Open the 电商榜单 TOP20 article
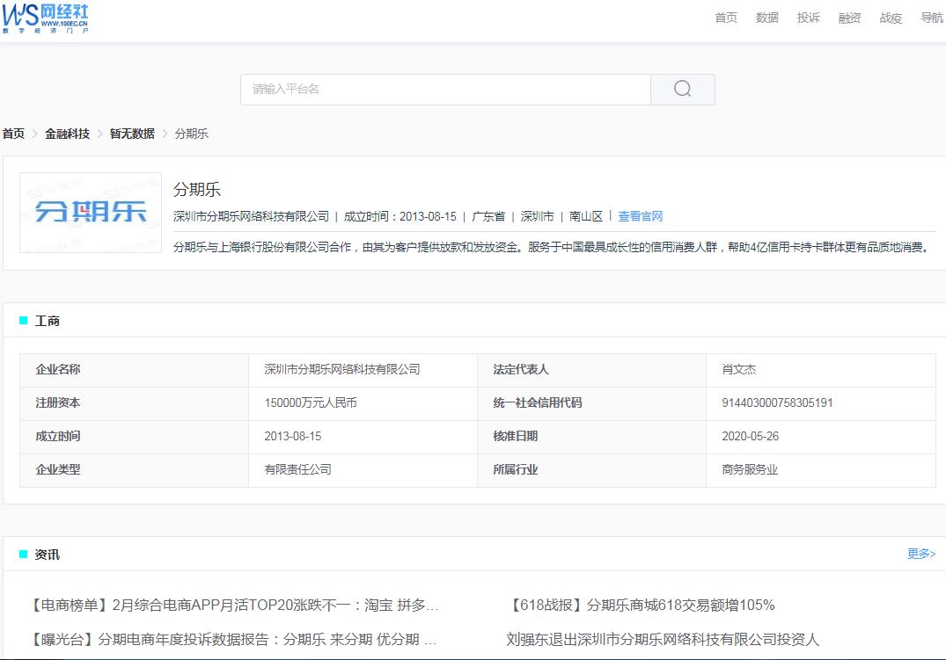 [x=234, y=605]
